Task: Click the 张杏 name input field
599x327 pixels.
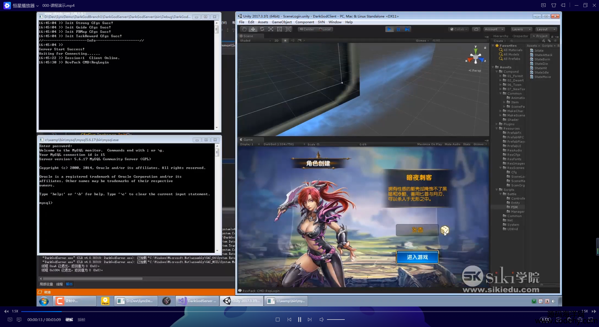Action: point(417,230)
